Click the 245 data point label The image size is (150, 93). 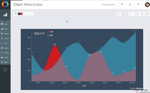[x=66, y=67]
